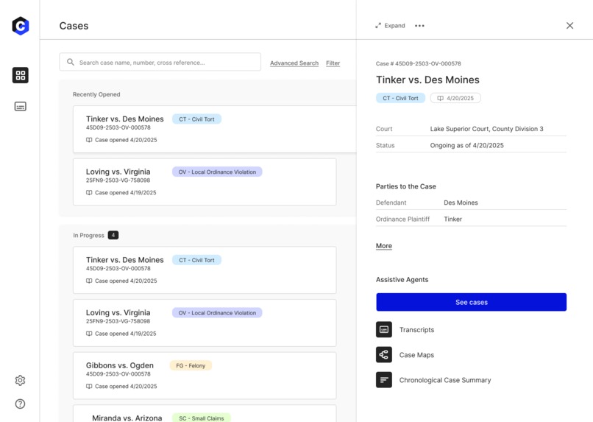
Task: Open Loving vs. Virginia in Recently Opened
Action: (205, 182)
